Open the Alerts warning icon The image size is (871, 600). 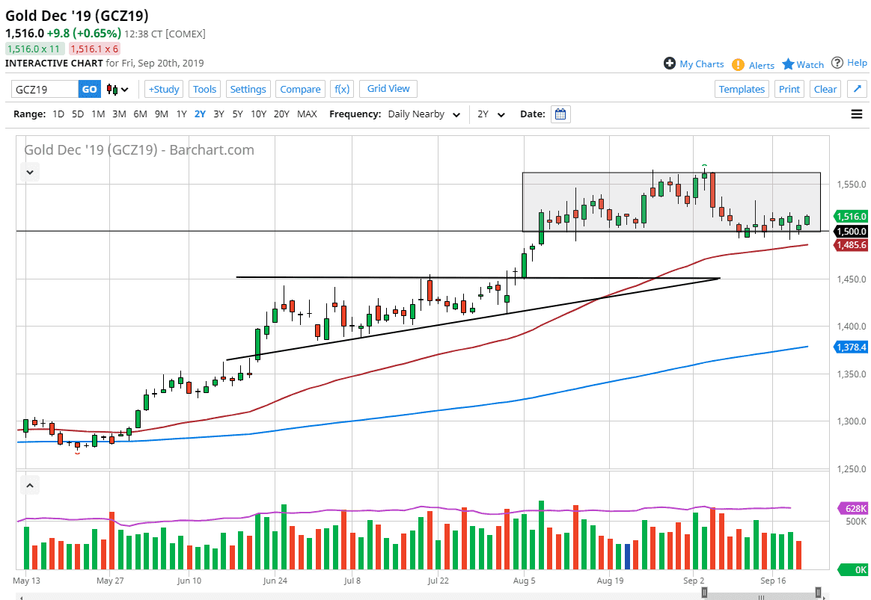tap(738, 65)
